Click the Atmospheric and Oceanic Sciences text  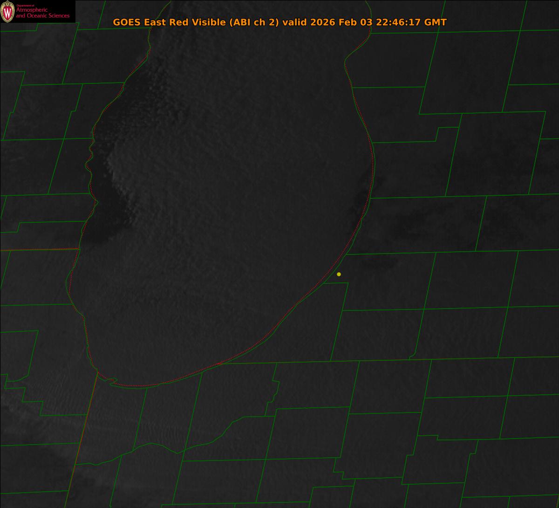tap(42, 13)
